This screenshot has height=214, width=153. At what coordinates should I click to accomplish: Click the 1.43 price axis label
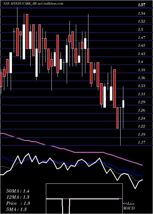pos(141,54)
